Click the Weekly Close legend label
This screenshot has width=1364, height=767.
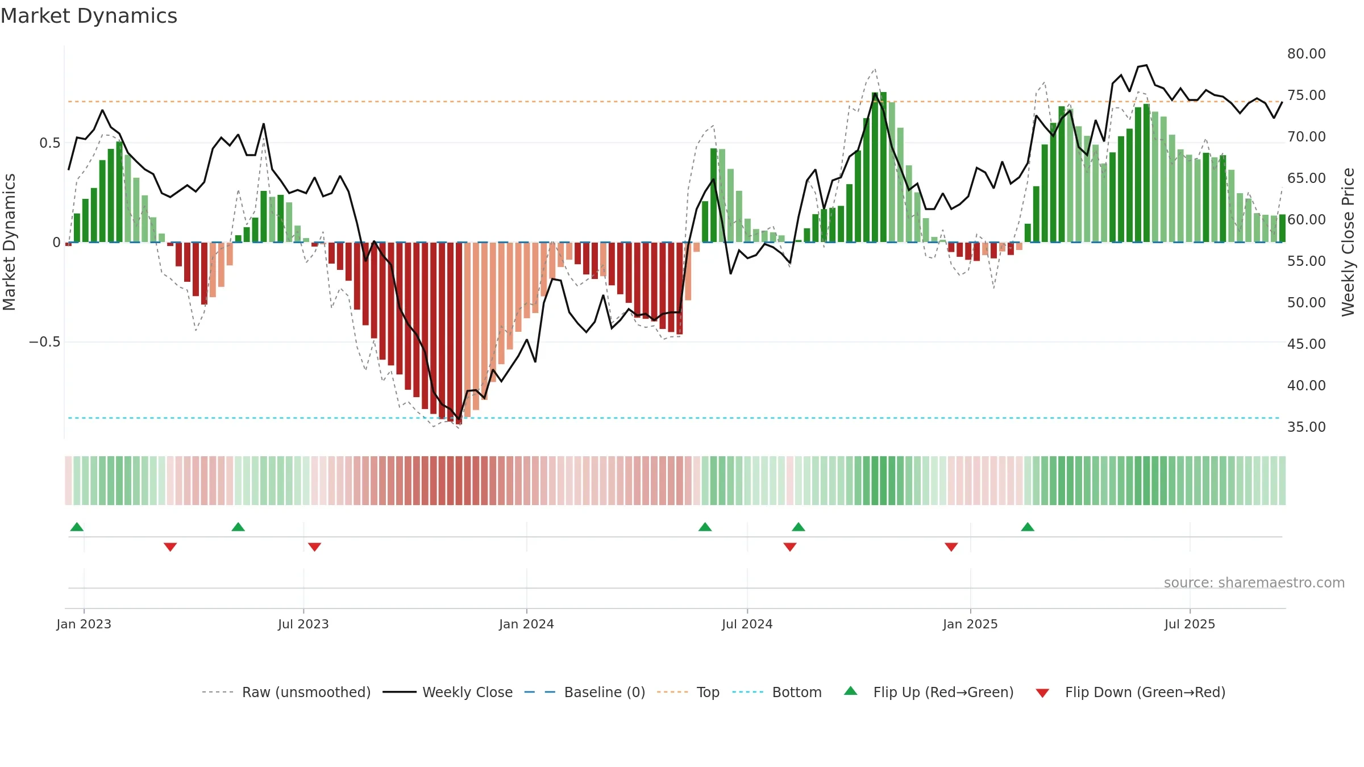click(x=468, y=692)
